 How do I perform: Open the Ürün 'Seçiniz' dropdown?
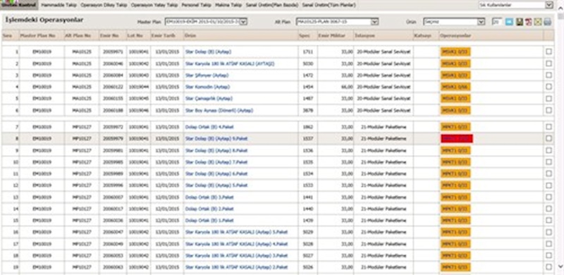point(454,22)
